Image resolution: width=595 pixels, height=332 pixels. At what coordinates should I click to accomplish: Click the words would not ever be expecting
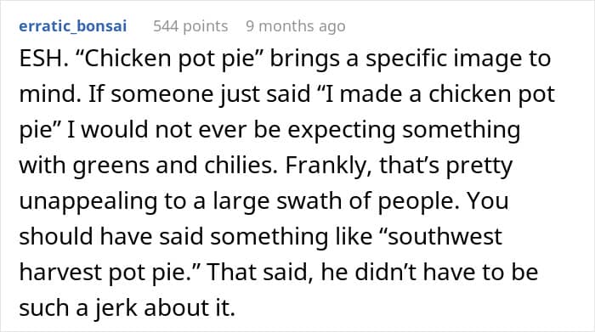(238, 131)
